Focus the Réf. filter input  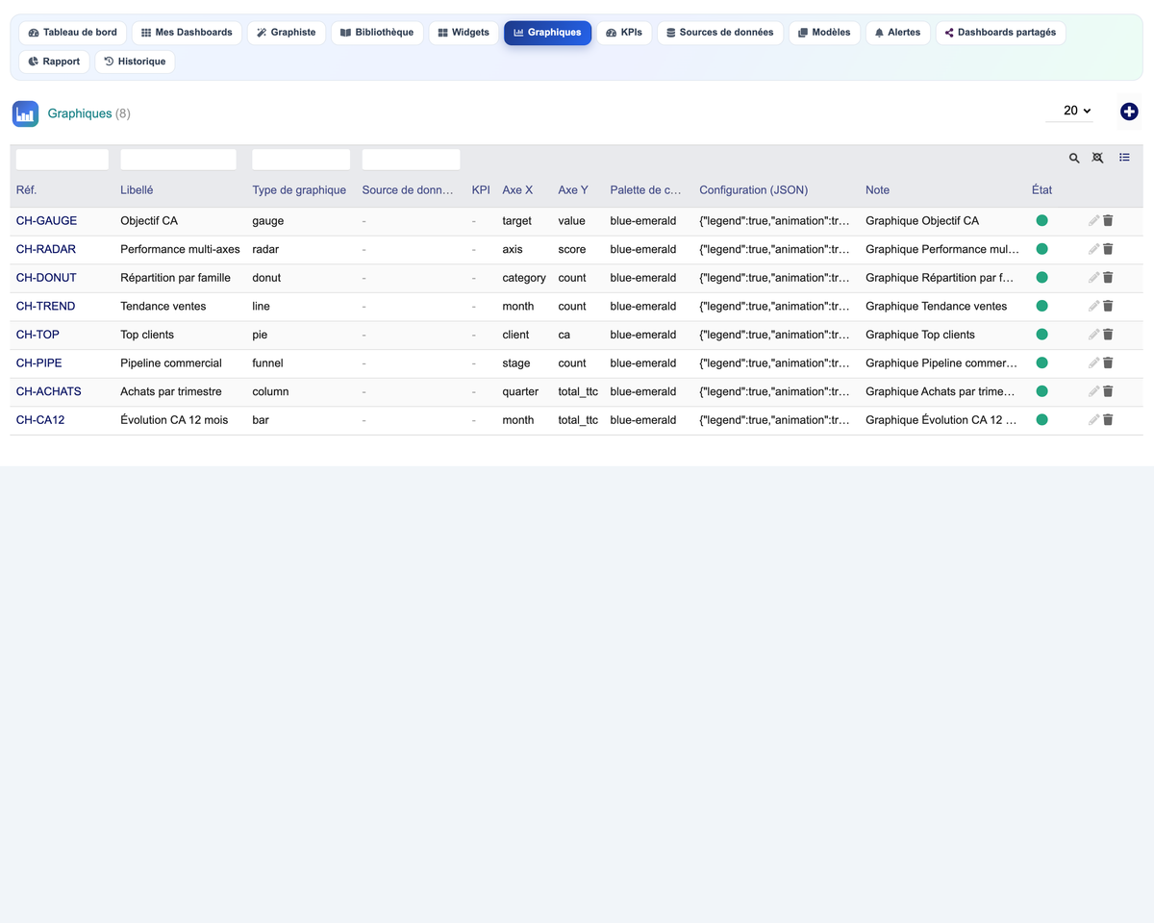pyautogui.click(x=63, y=160)
